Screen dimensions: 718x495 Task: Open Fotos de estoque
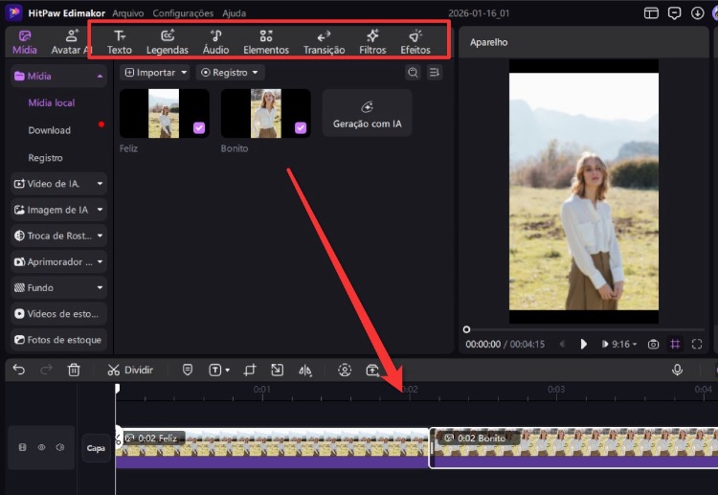pyautogui.click(x=58, y=340)
